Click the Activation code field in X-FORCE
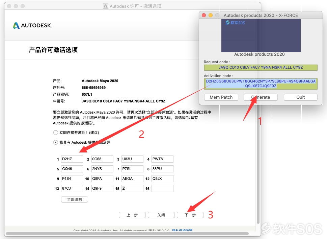Image resolution: width=327 pixels, height=239 pixels. click(261, 83)
